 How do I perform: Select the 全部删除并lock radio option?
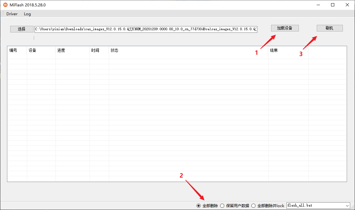coord(268,206)
